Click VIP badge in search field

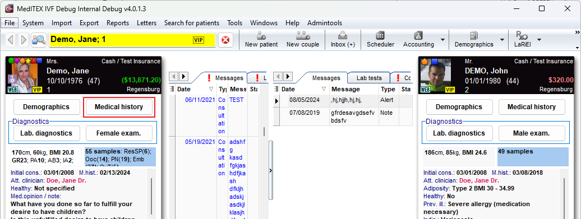pos(199,40)
